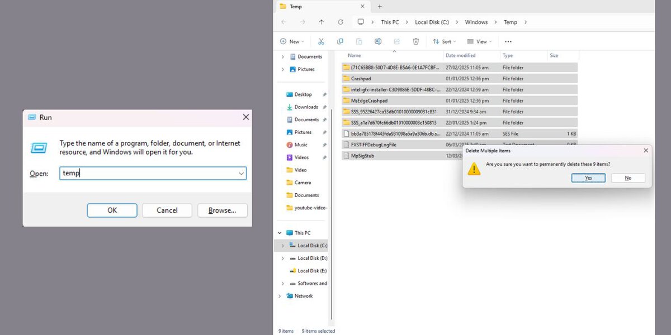Click the Up arrow to parent folder
This screenshot has height=335, width=671.
point(321,22)
